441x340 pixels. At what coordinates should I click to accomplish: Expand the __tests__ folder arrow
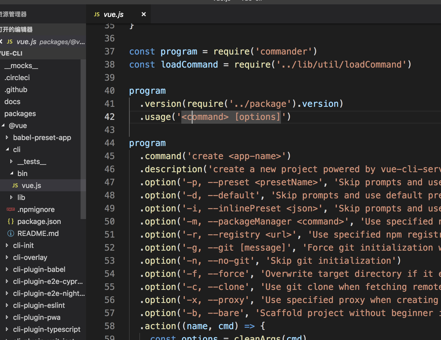click(x=11, y=162)
